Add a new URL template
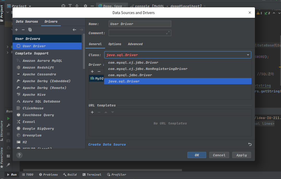Viewport: 281px width, 179px height. pos(92,112)
